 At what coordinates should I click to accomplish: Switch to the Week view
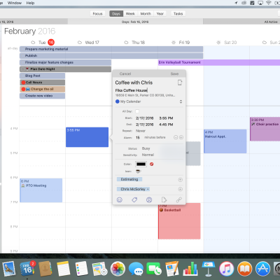coord(130,14)
